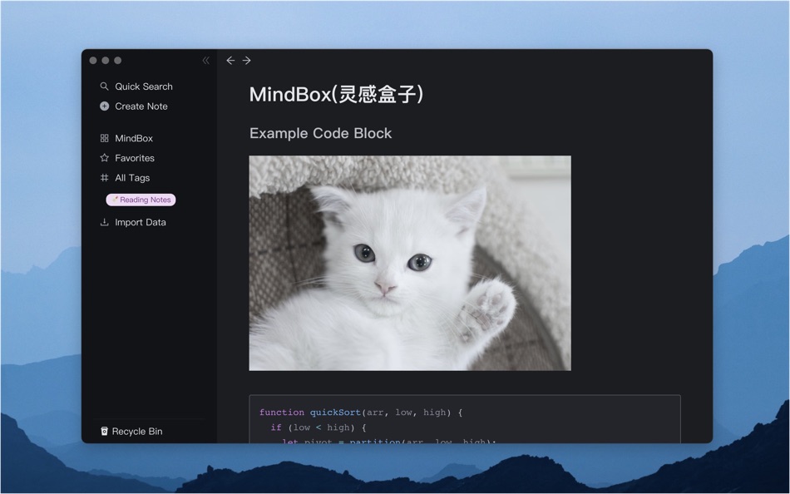Click the MindBox grid icon
The image size is (790, 494).
click(104, 138)
